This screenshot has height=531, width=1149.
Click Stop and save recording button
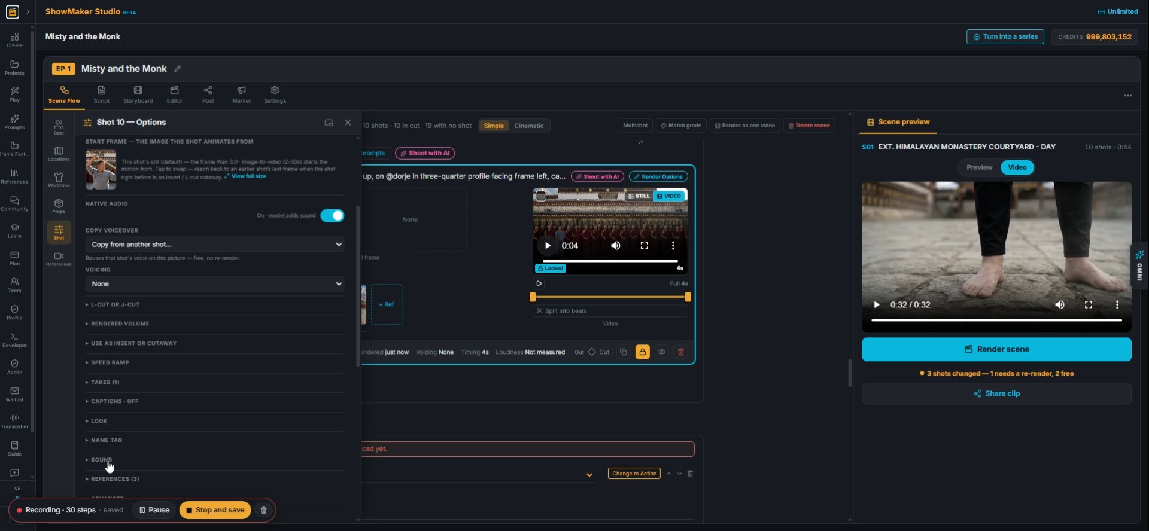coord(215,510)
